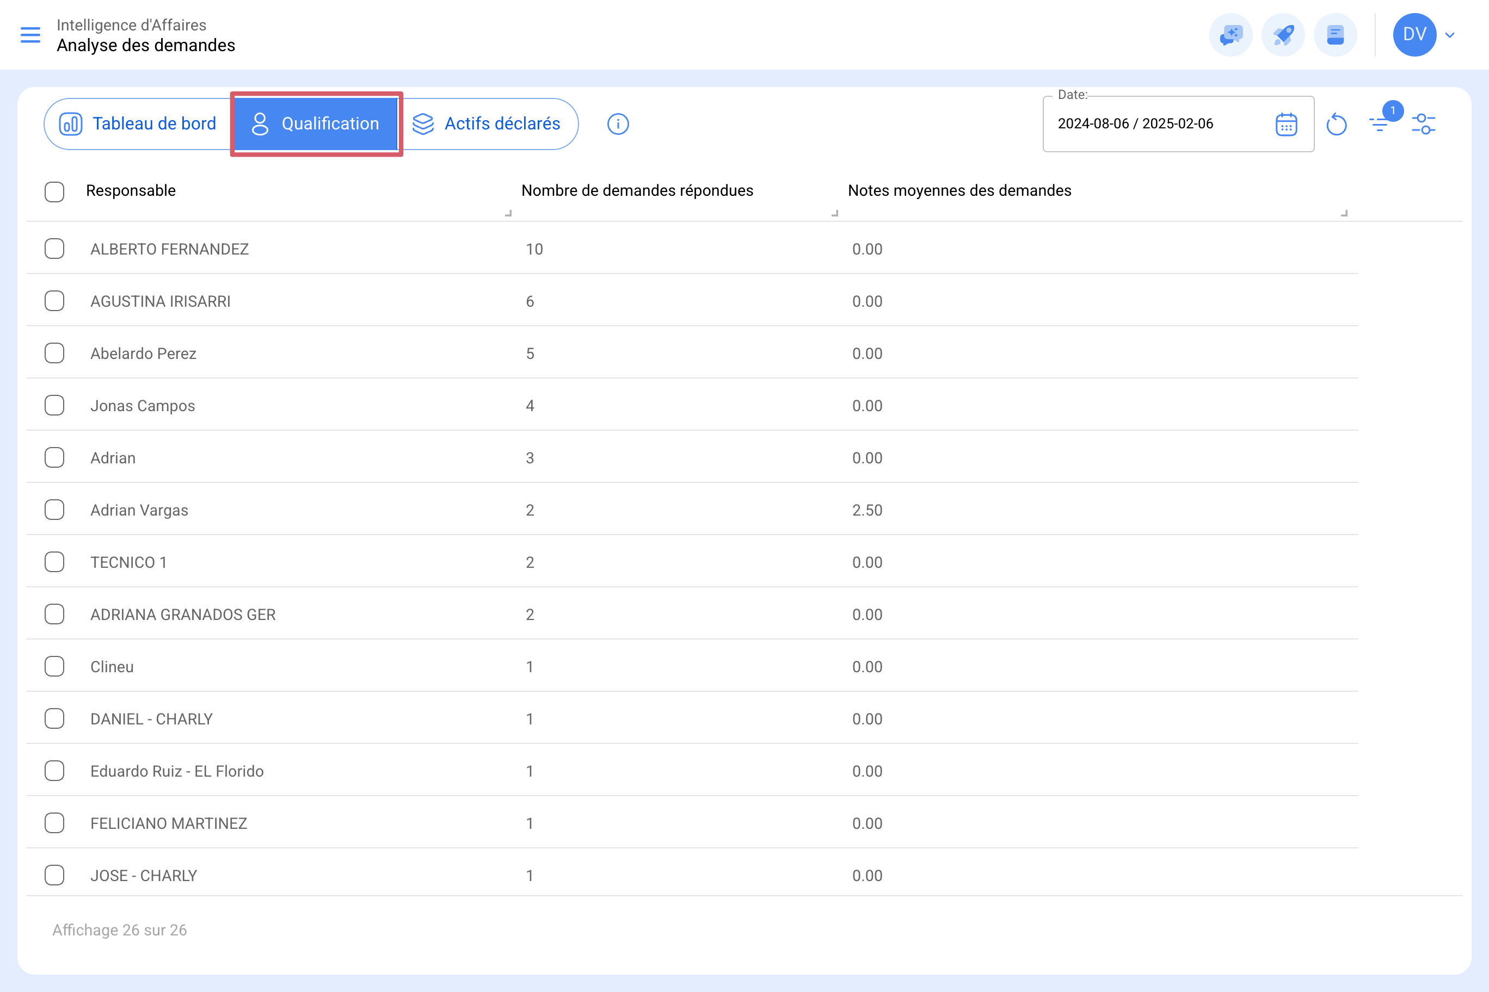Sort by Nombre de demandes répondues header
Image resolution: width=1489 pixels, height=992 pixels.
tap(637, 190)
